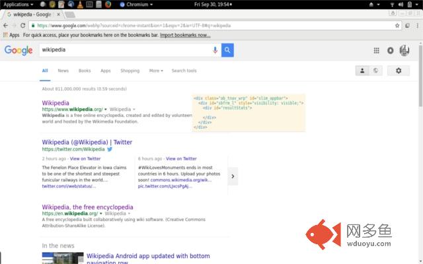Open the Google account avatar
The image size is (423, 264).
404,50
